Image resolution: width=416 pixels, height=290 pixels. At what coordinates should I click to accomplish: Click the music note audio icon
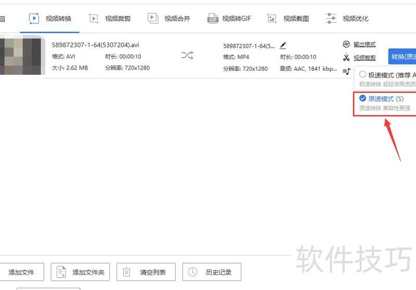[346, 71]
